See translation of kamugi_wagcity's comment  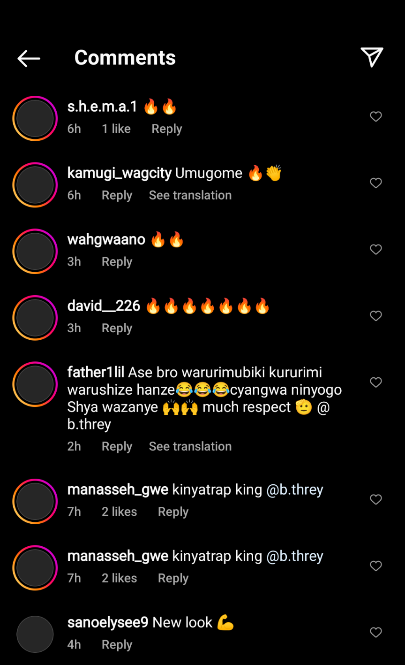[190, 195]
